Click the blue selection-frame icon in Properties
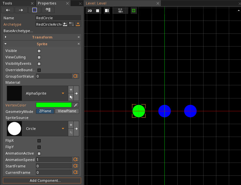 tap(35, 10)
